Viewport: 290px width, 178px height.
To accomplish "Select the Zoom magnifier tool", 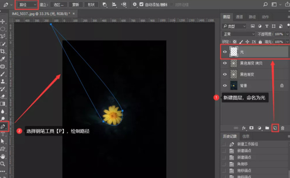I will click(x=3, y=164).
